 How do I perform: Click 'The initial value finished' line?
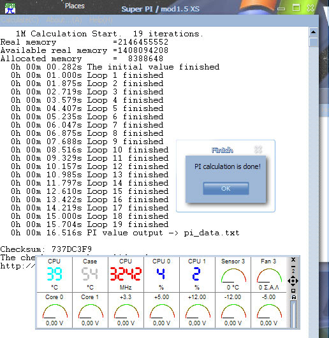pyautogui.click(x=115, y=67)
